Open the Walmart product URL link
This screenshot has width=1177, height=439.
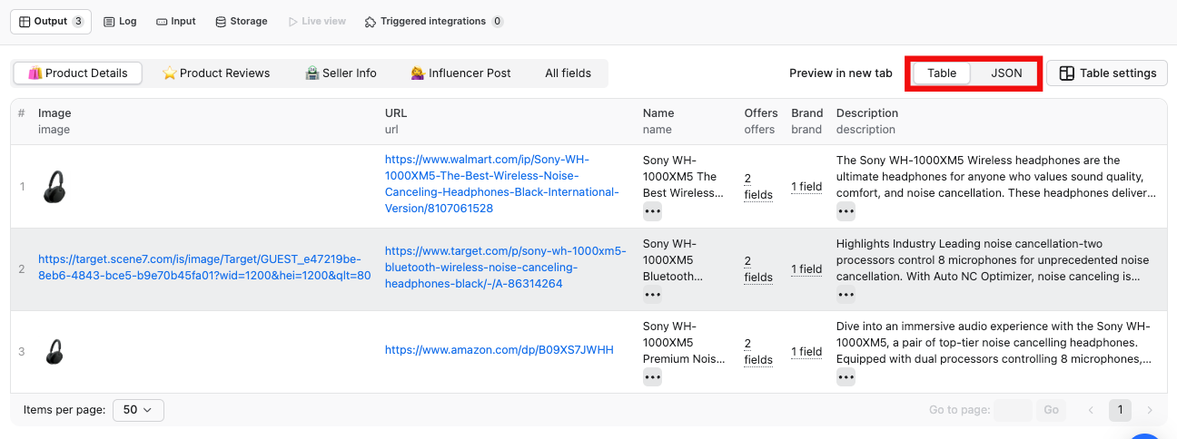pyautogui.click(x=501, y=184)
